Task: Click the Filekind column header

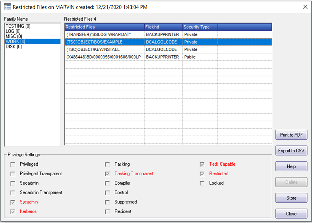Action: tap(163, 27)
